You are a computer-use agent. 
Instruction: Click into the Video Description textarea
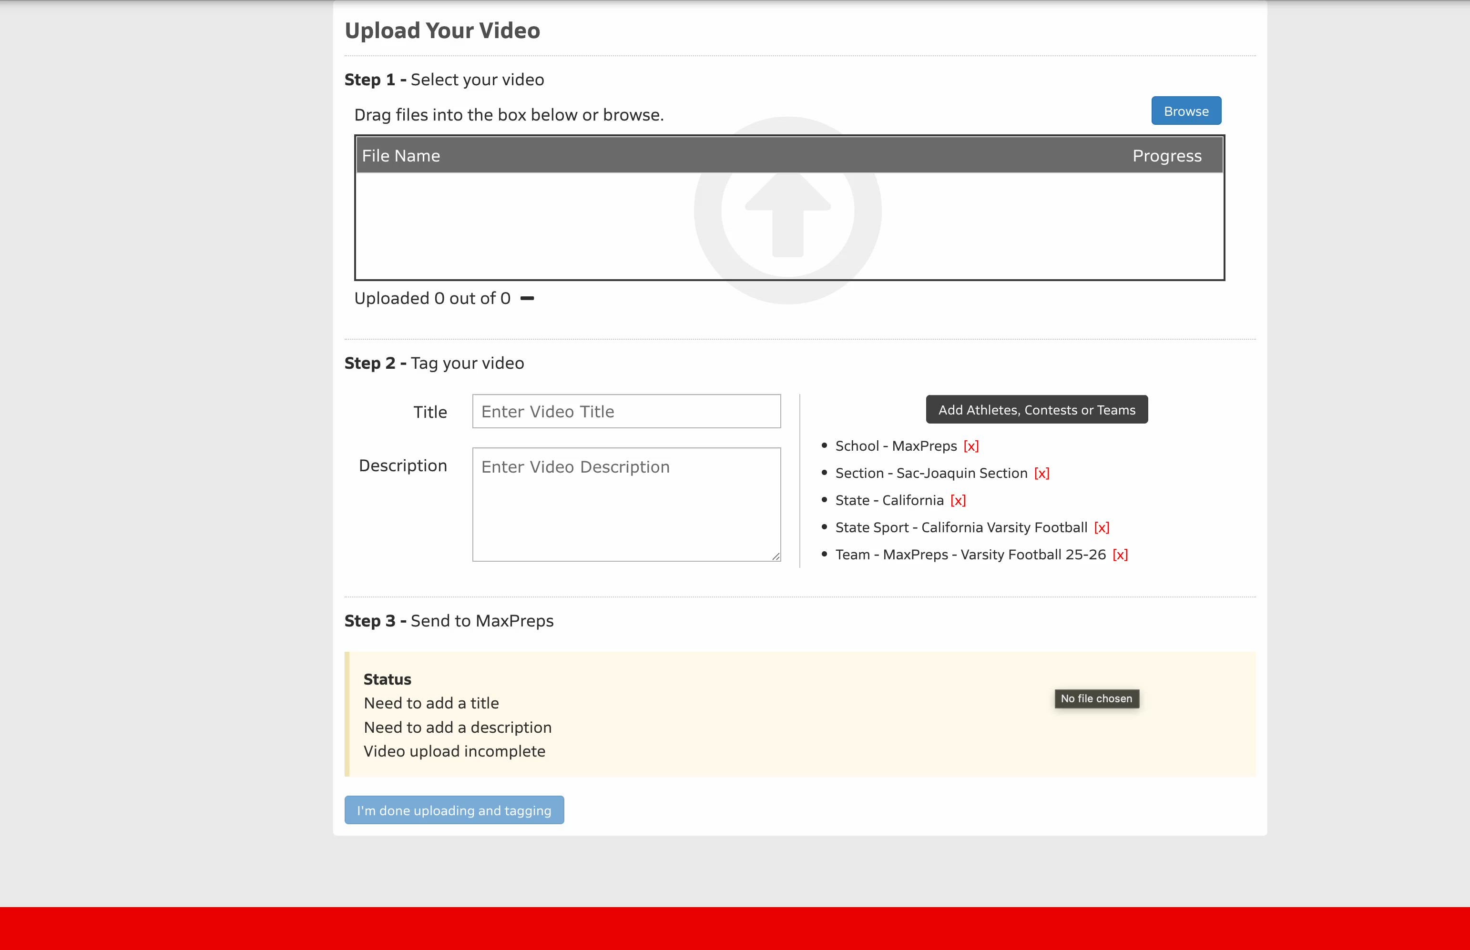626,504
